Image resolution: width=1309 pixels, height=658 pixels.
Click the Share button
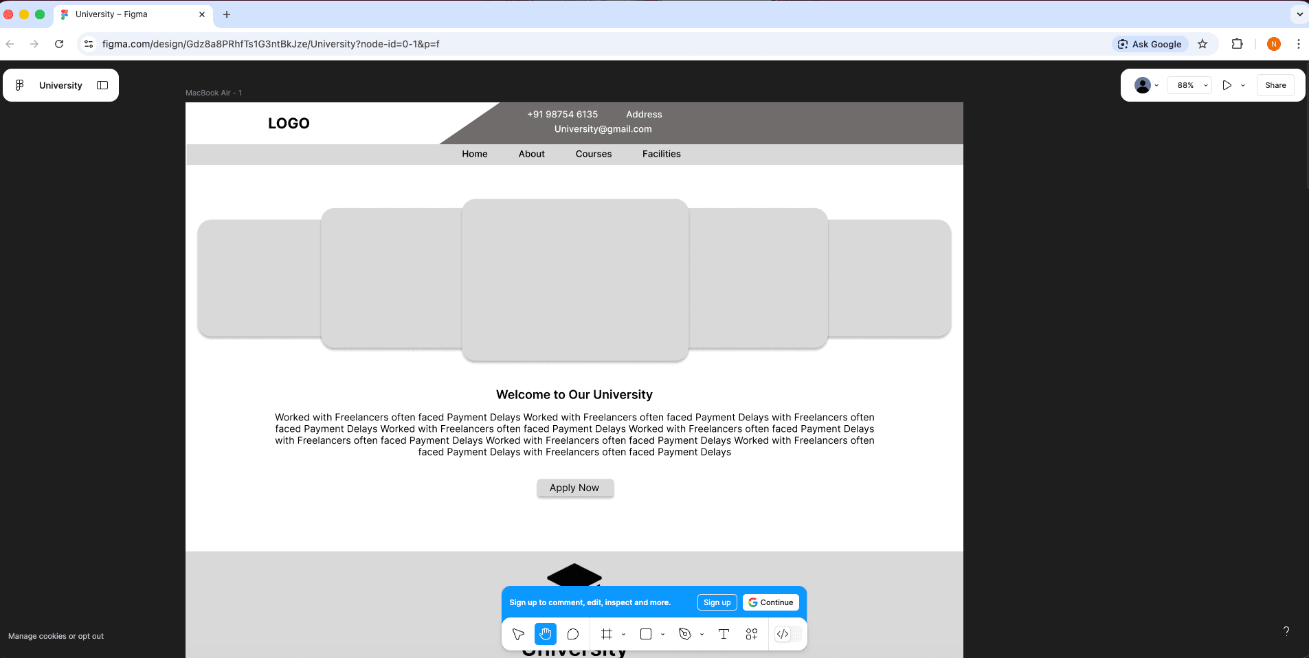pos(1275,85)
